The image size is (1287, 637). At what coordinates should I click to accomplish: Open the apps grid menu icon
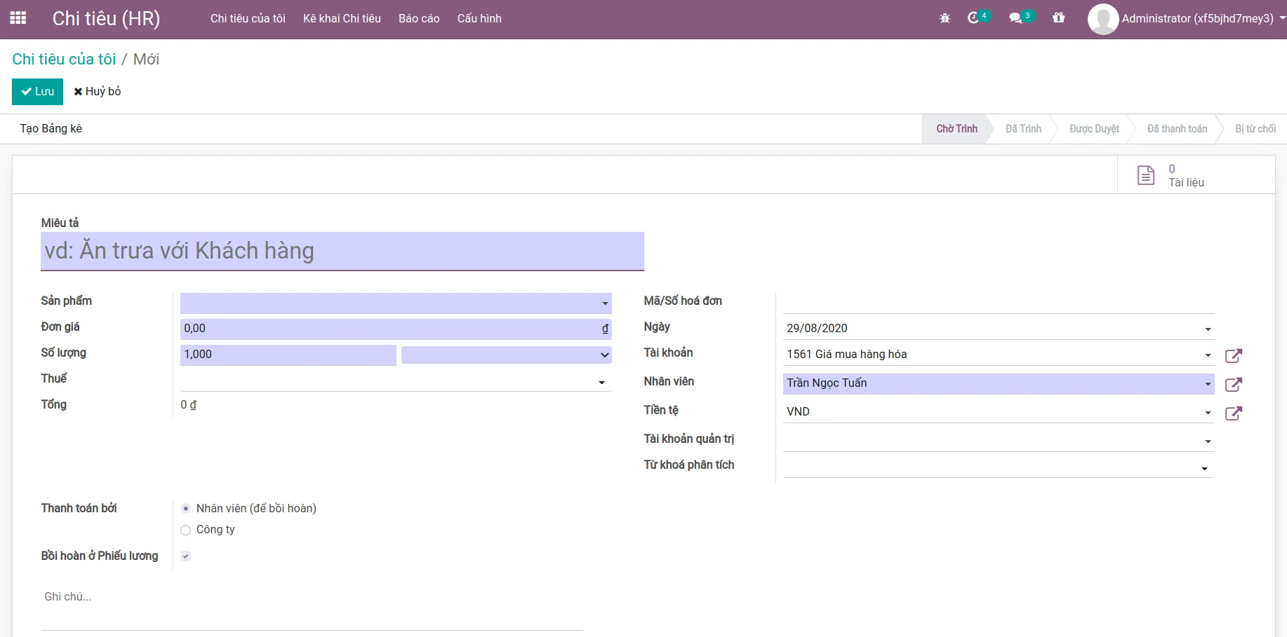coord(18,18)
